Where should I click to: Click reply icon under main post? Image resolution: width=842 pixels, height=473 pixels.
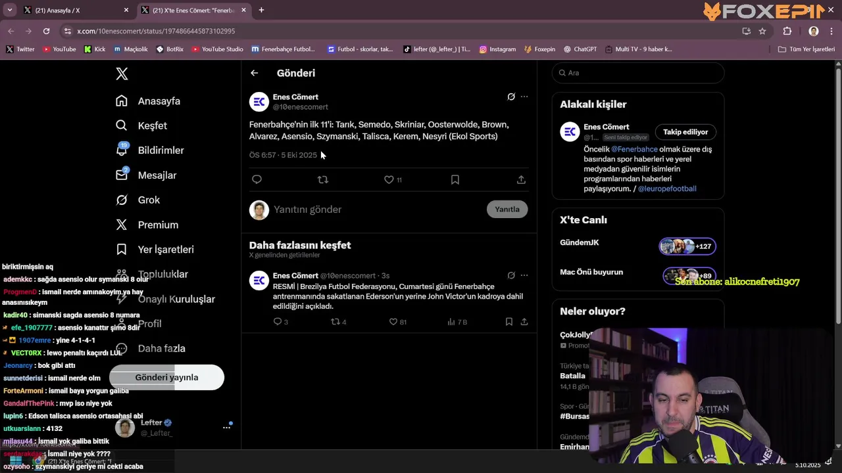point(257,179)
